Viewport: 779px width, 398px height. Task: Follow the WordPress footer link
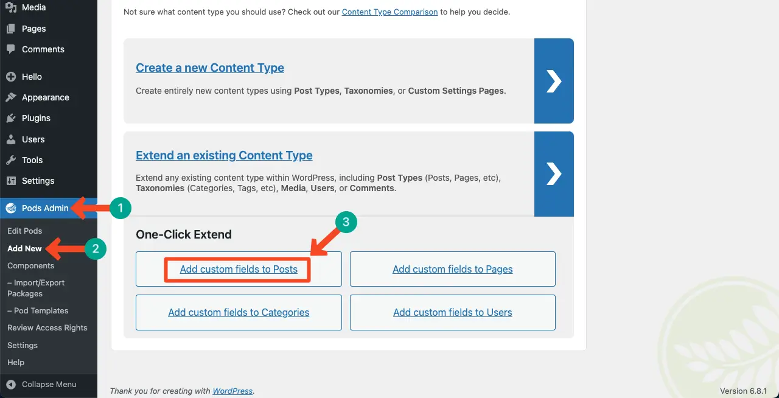coord(232,391)
